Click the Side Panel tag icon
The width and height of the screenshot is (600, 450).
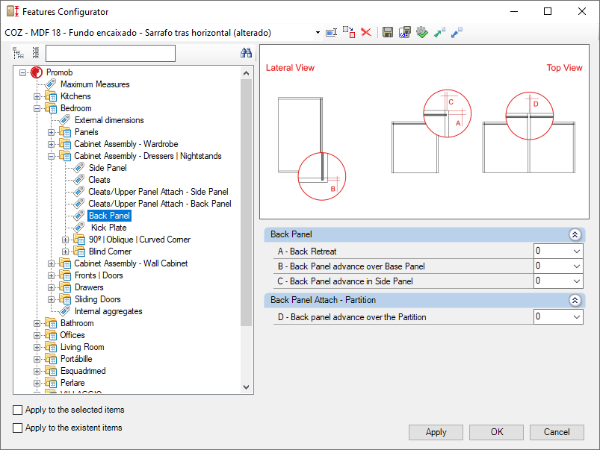coord(78,168)
